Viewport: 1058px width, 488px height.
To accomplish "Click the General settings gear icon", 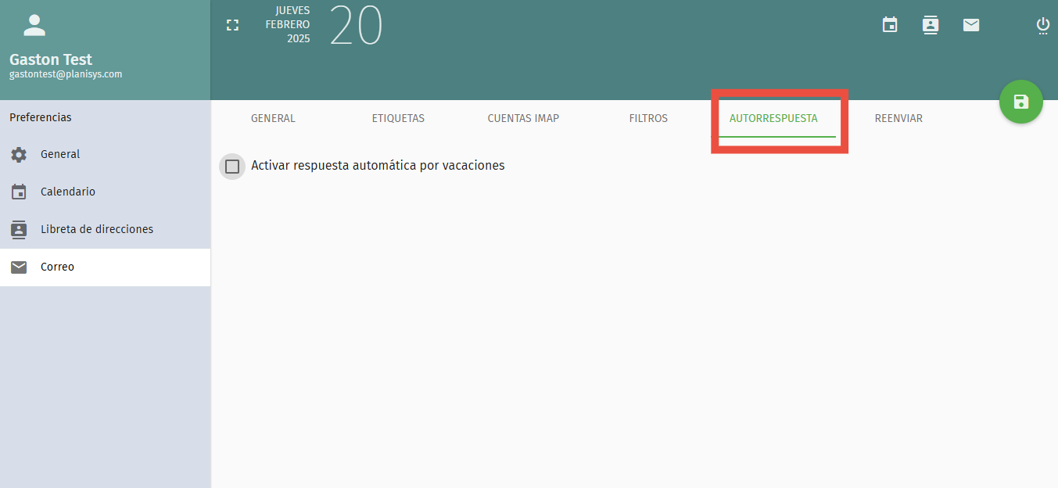I will click(18, 154).
